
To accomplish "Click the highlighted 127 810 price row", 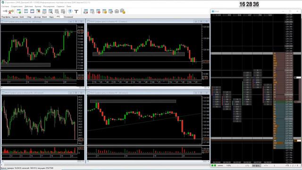I will click(289, 141).
